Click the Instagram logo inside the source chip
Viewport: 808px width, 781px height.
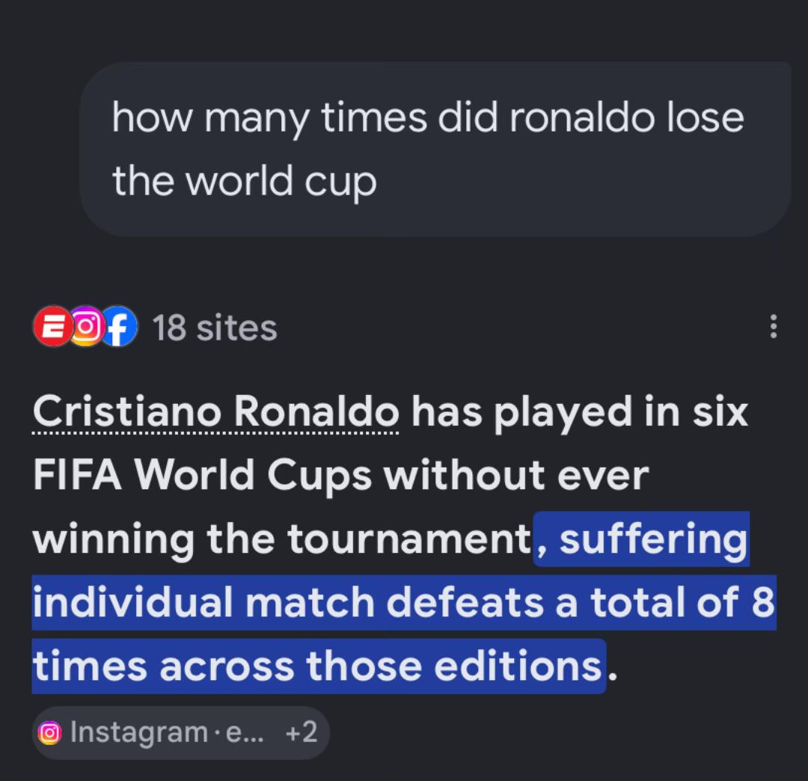click(50, 733)
